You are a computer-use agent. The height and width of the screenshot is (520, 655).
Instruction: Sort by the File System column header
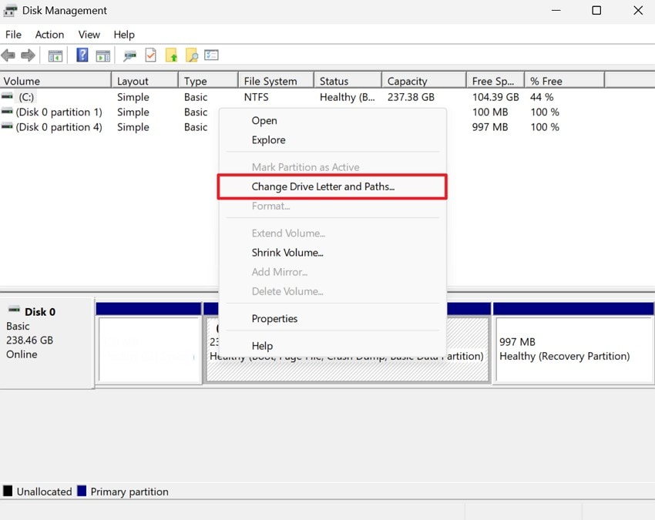(276, 81)
